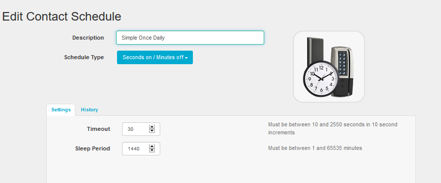
Task: Click the Sleep Period field label
Action: [92, 148]
